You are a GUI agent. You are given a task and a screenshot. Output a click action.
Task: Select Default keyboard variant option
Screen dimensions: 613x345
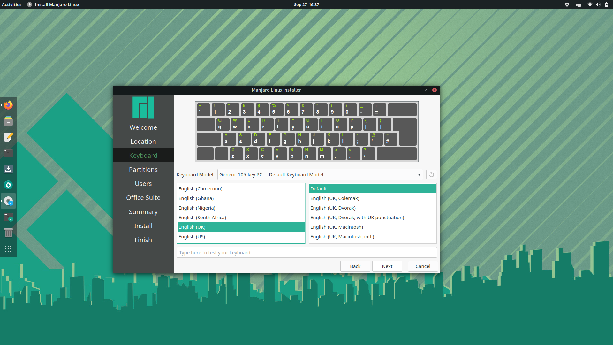click(x=373, y=188)
